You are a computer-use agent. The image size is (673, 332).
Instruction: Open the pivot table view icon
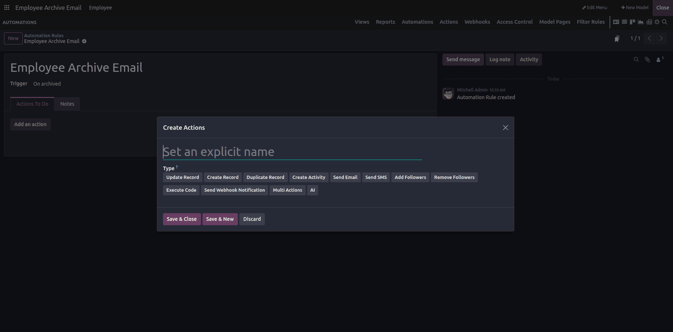click(649, 22)
